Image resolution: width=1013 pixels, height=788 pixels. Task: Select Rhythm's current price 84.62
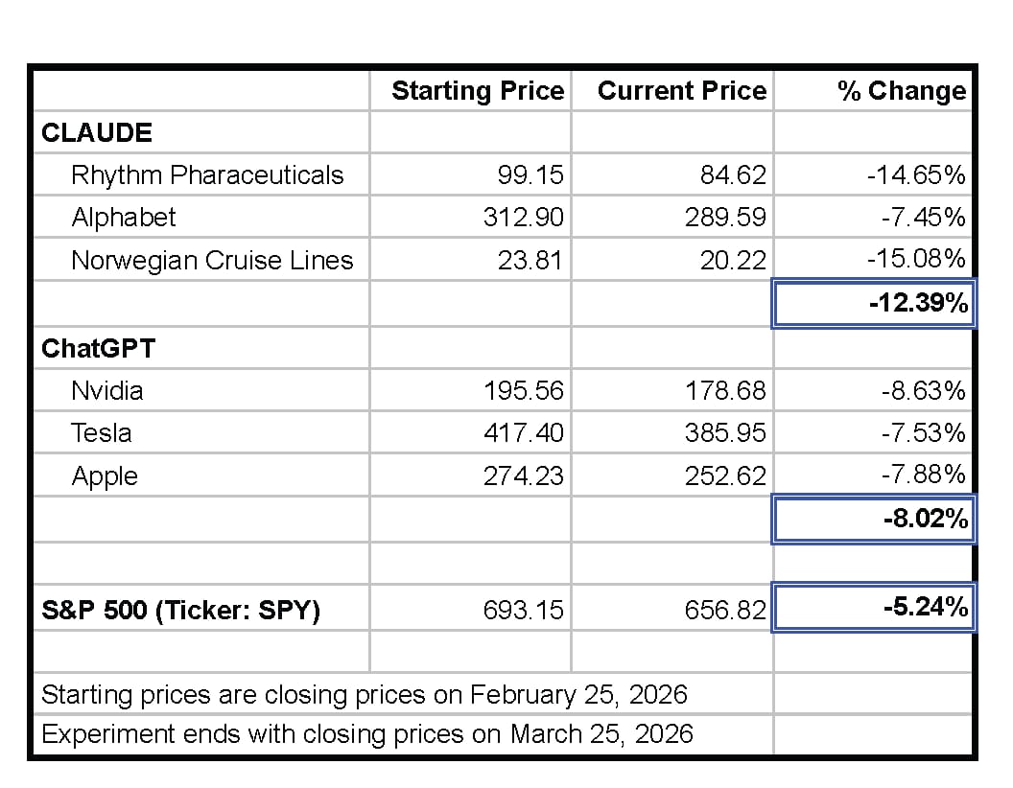tap(733, 174)
